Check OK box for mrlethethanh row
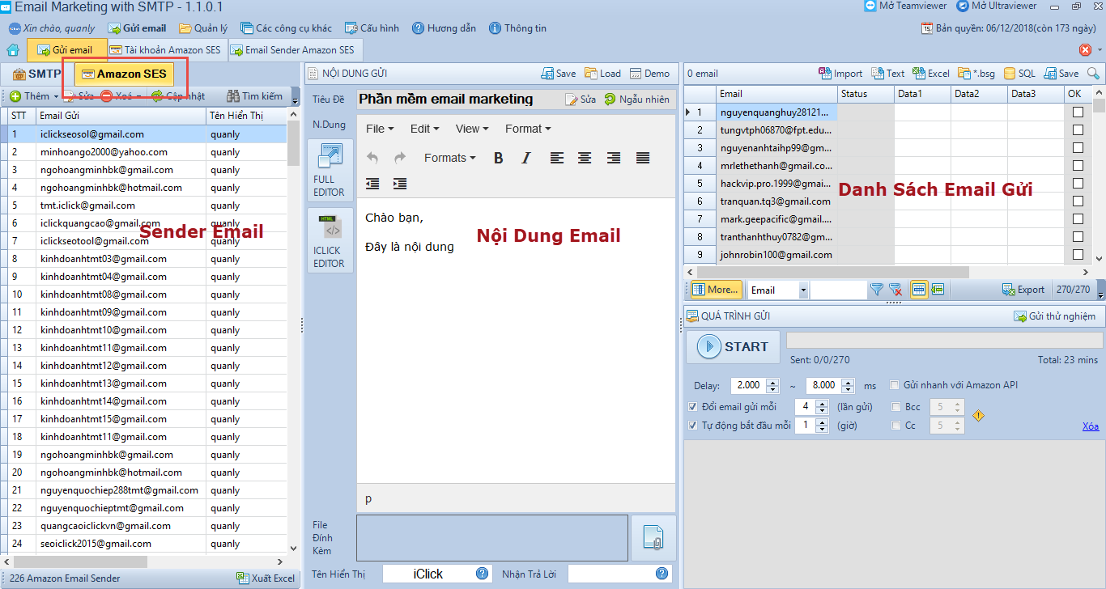 tap(1078, 166)
